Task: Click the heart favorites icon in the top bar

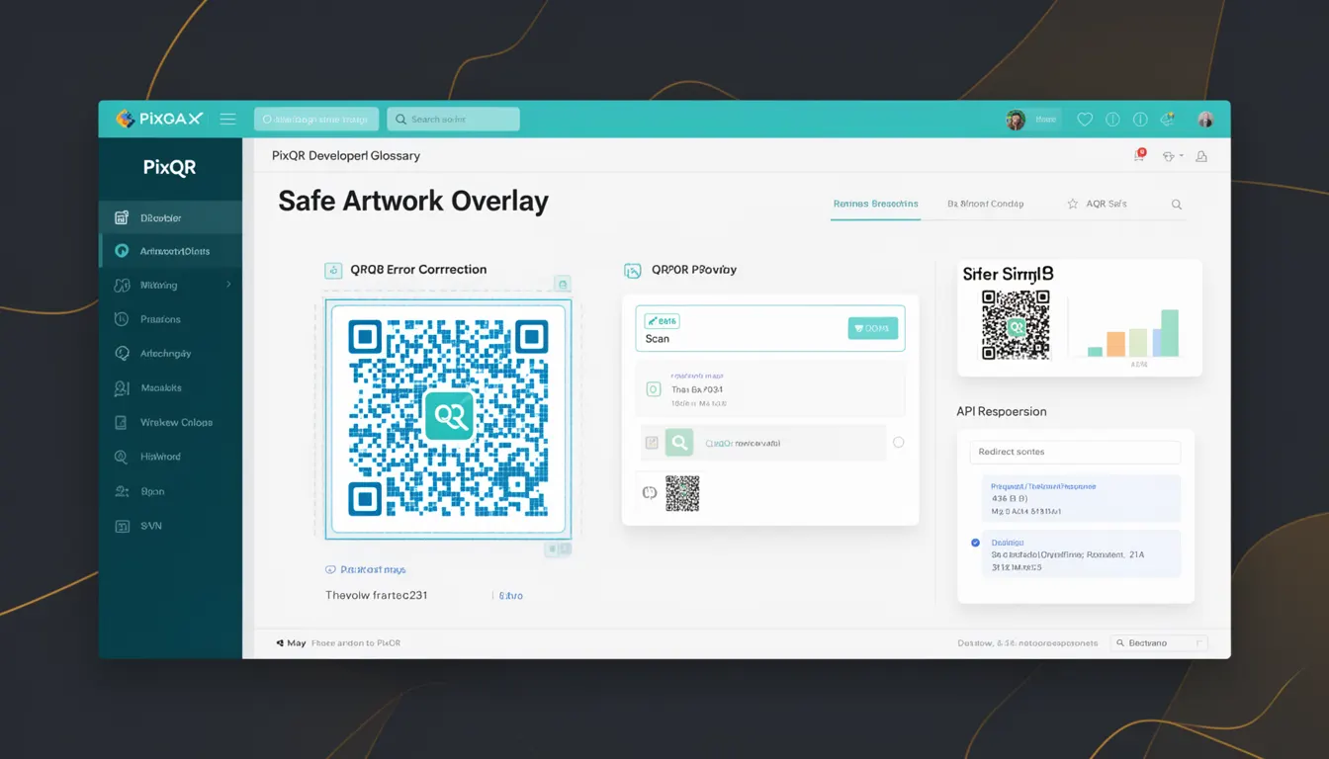Action: click(1085, 120)
